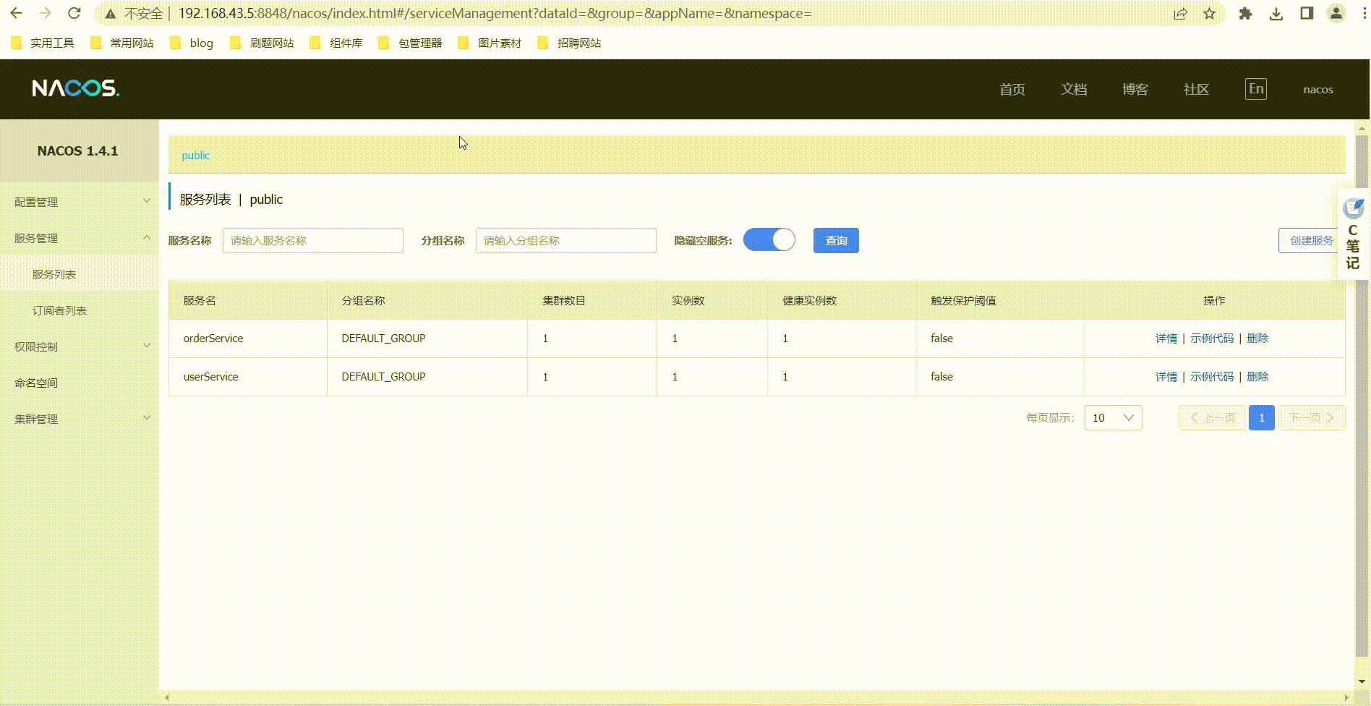Open the browser extensions puzzle icon
The image size is (1371, 706).
point(1245,14)
